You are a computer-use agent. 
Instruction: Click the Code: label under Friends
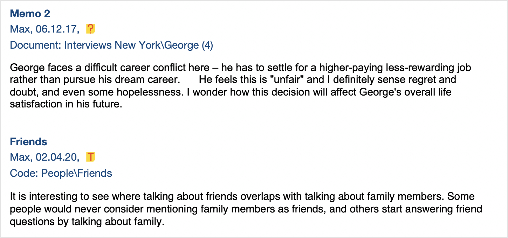tap(24, 173)
